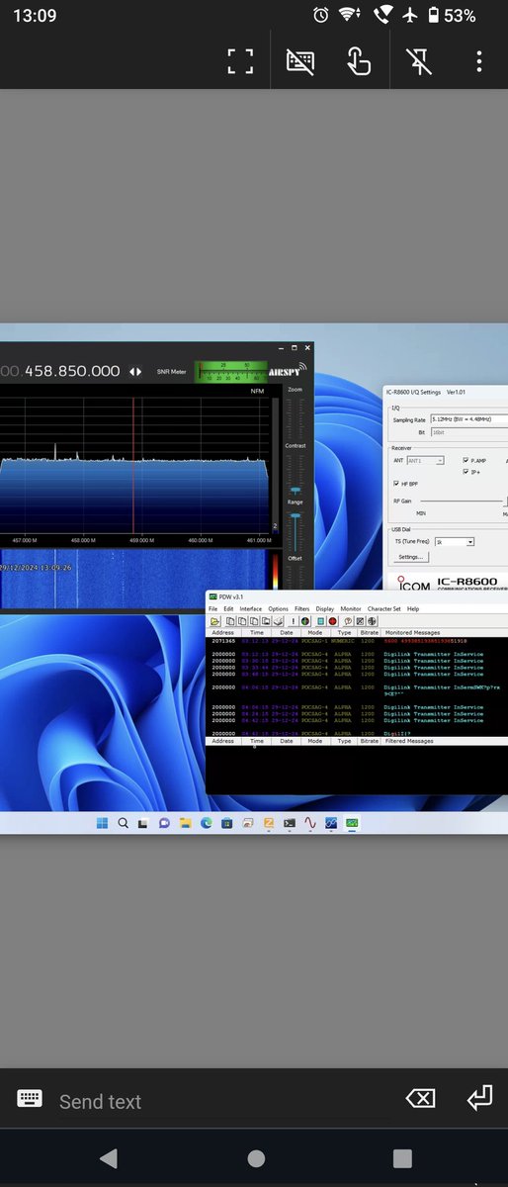Click the Settings... button in USB Dial
The image size is (508, 1187).
tap(410, 557)
